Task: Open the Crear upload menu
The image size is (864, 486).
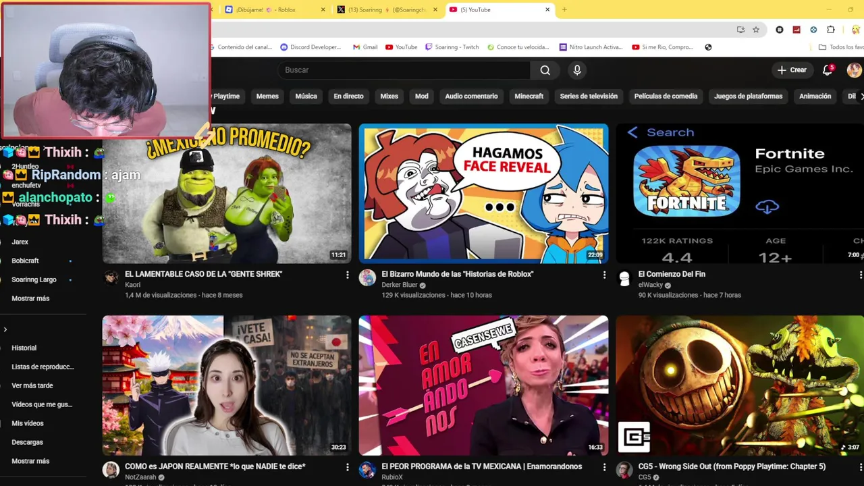Action: [x=792, y=70]
